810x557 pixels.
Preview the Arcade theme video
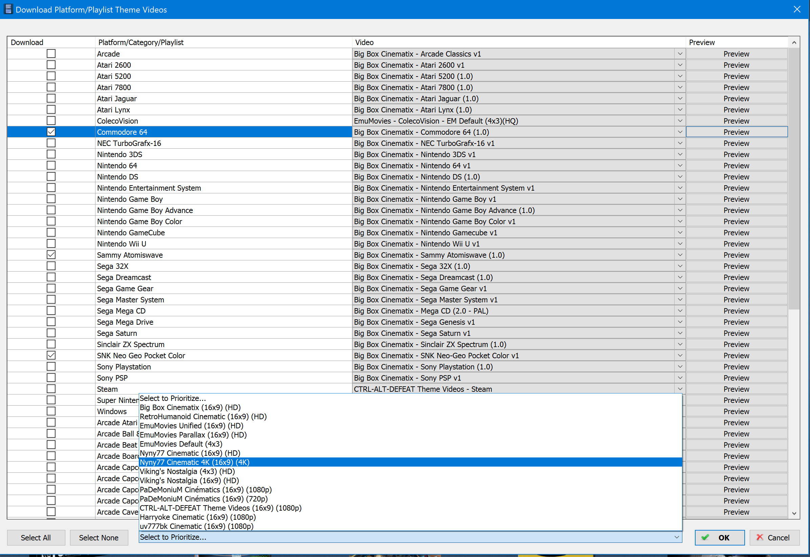(737, 54)
